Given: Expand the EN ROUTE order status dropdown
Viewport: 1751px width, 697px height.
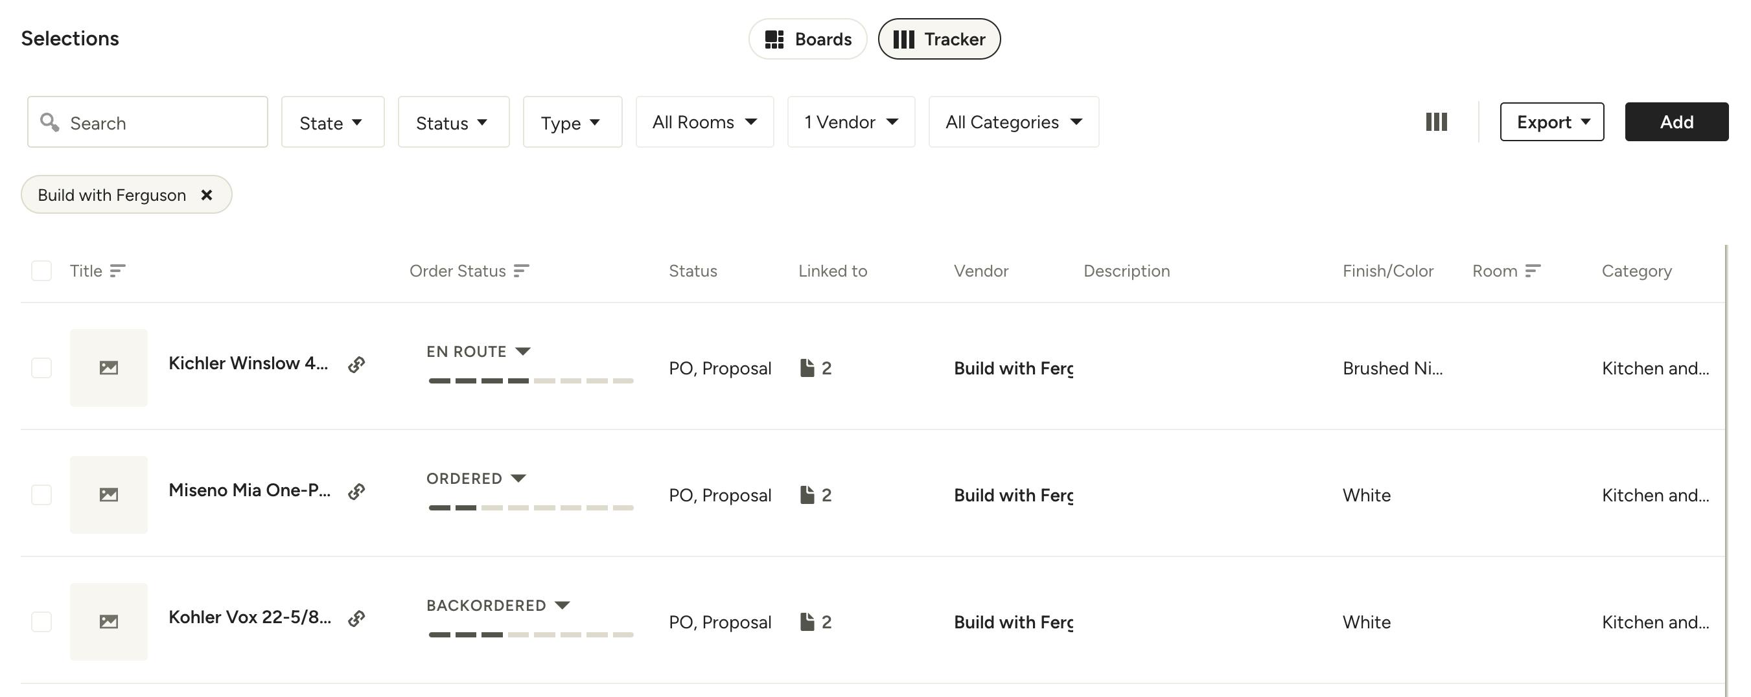Looking at the screenshot, I should pos(522,351).
